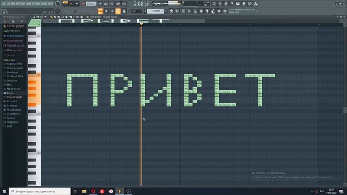The width and height of the screenshot is (347, 195).
Task: Toggle overdub/blend recording icon
Action: 118,4
